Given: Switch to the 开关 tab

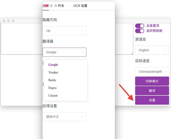Looking at the screenshot, I should pos(61,6).
